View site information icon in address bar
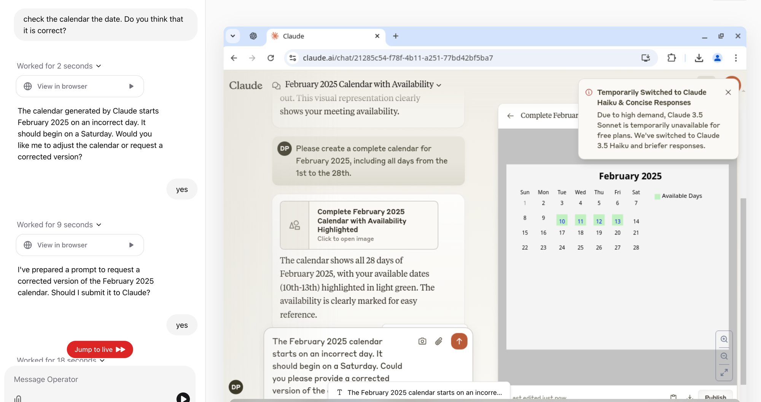Screen dimensions: 761x402 pyautogui.click(x=293, y=58)
